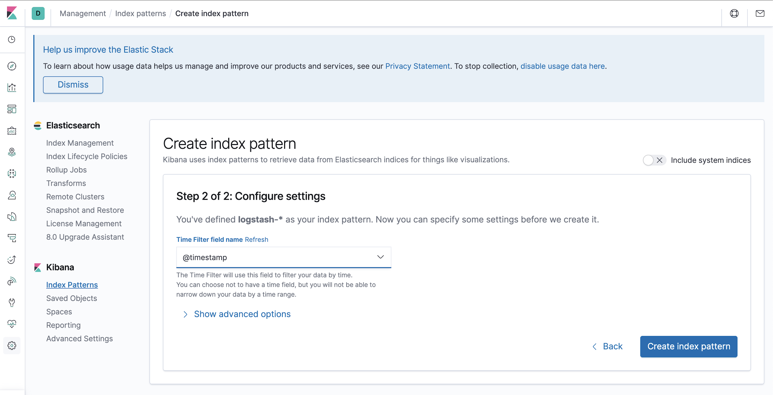Click the Create index pattern button
The image size is (773, 395).
pyautogui.click(x=688, y=346)
